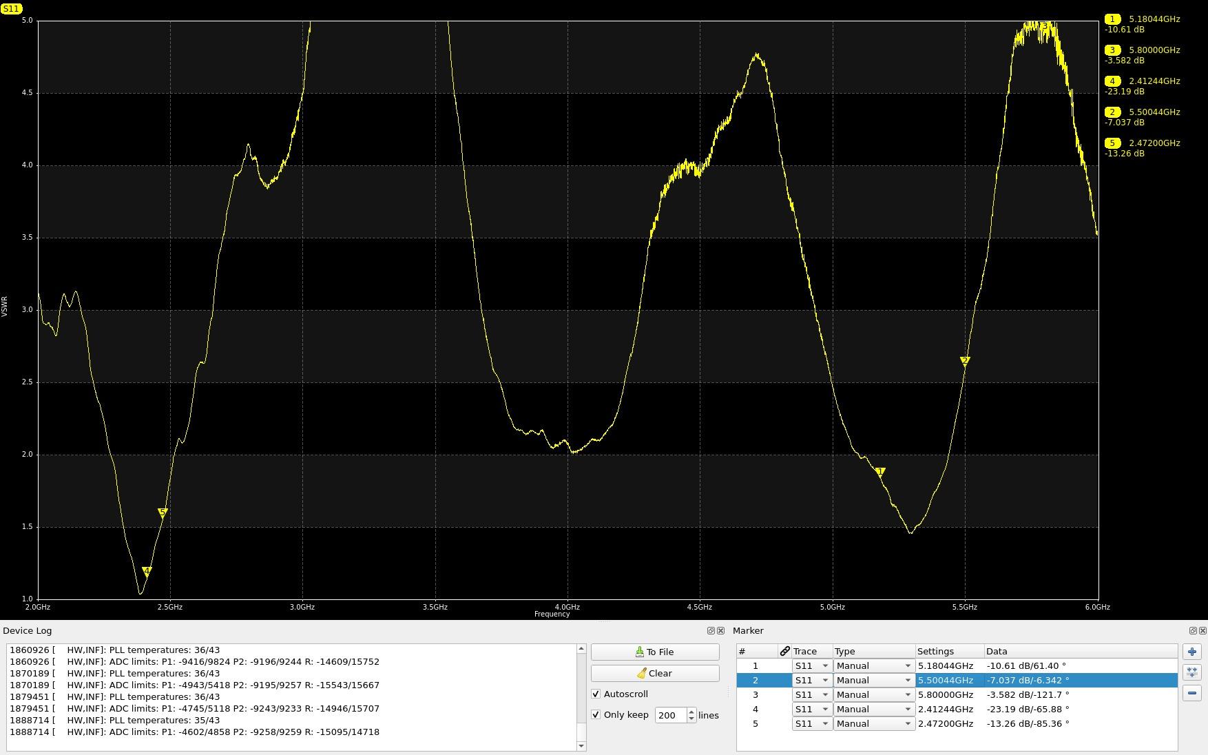Click marker 1 badge in graph legend
Image resolution: width=1208 pixels, height=755 pixels.
pos(1112,19)
